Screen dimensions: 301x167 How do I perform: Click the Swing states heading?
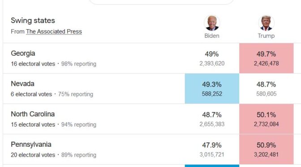tap(33, 20)
